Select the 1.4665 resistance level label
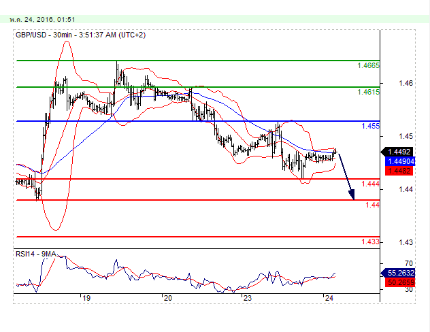430x332 pixels. tap(368, 65)
